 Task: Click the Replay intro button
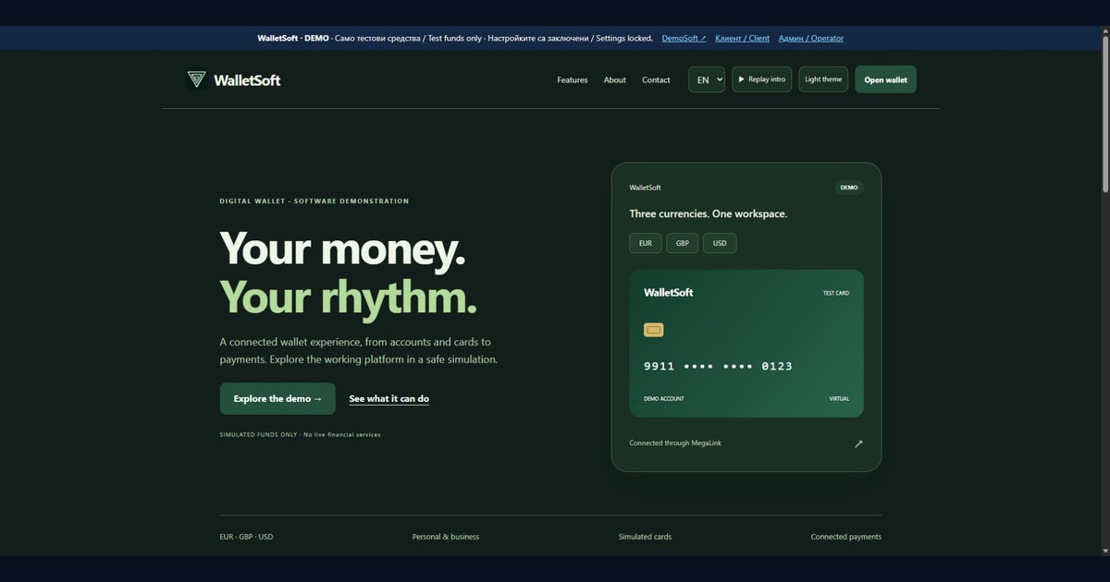(761, 79)
